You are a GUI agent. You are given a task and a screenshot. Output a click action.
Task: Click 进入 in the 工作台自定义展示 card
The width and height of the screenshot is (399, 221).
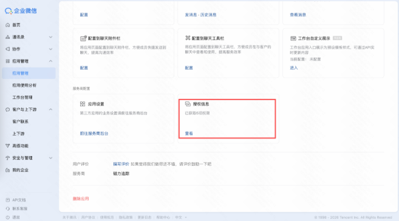pos(294,68)
